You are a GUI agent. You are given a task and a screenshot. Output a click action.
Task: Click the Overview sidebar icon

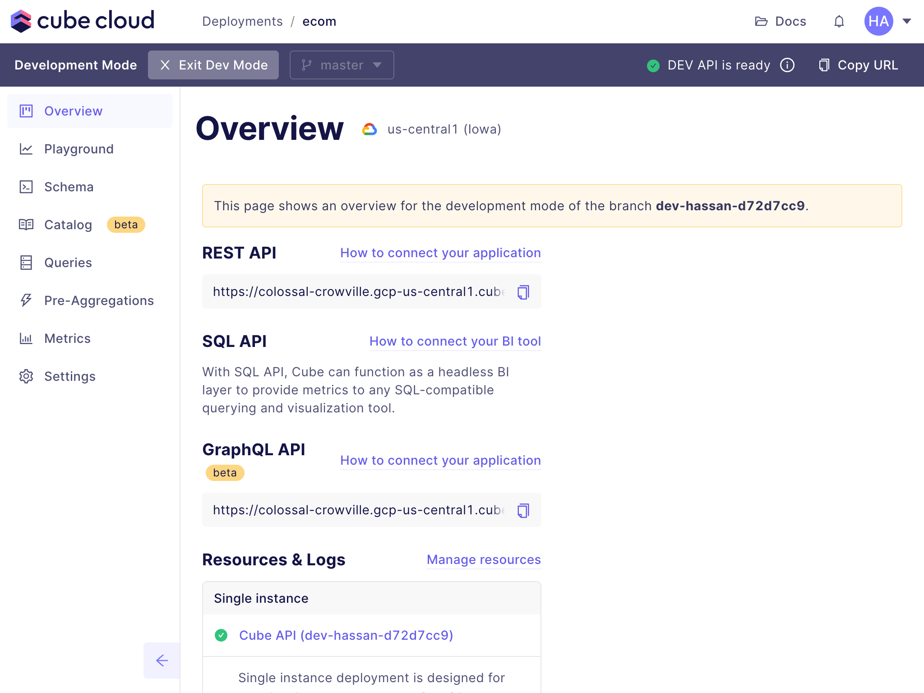[26, 111]
